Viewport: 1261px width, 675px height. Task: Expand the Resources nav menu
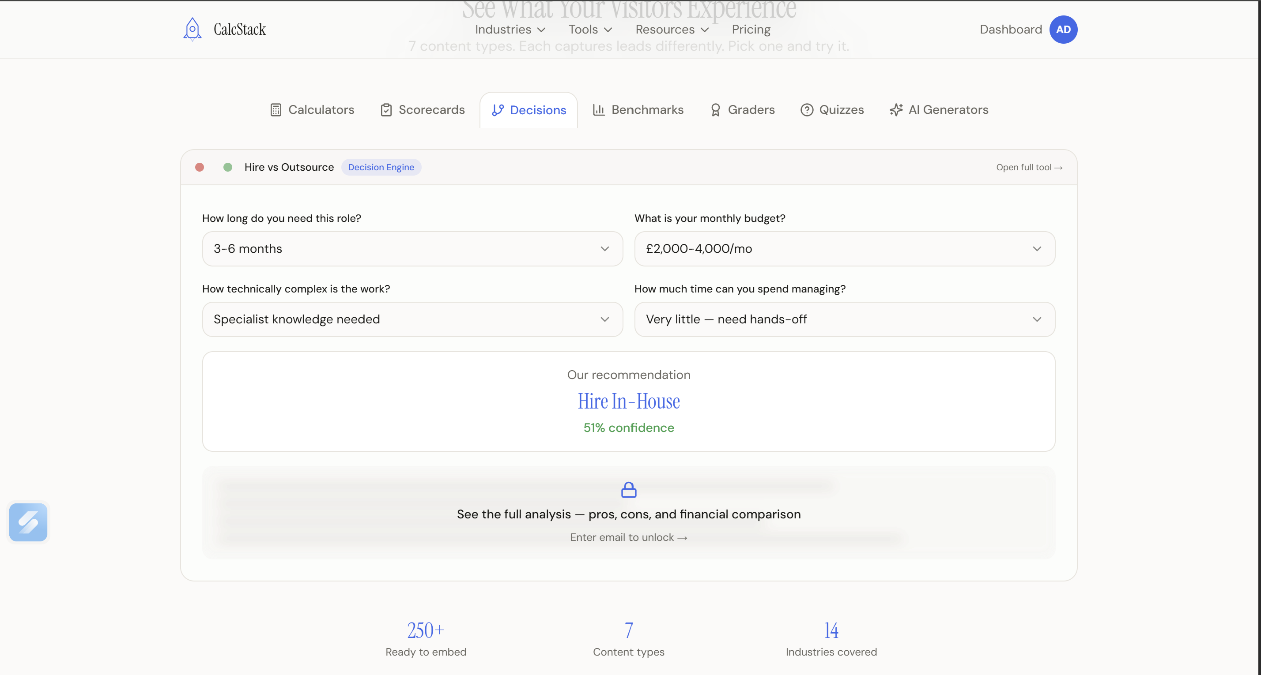(x=672, y=30)
